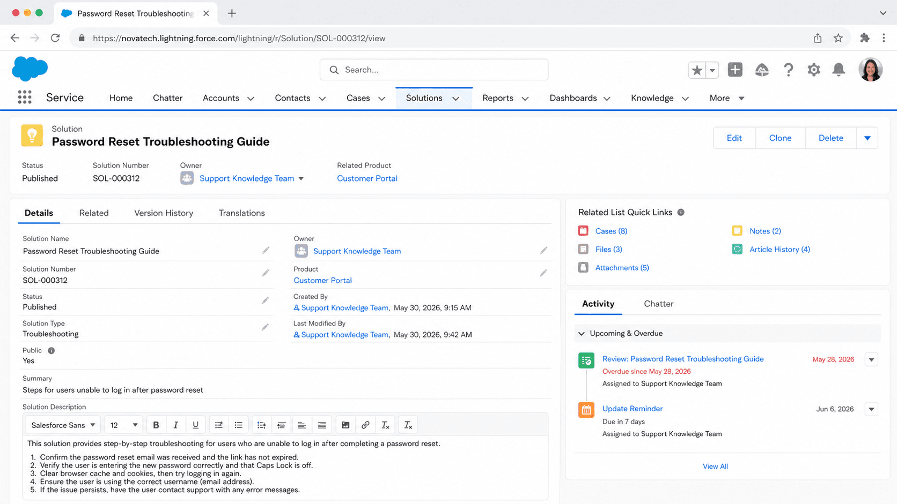
Task: Click the browser address bar URL
Action: (x=239, y=38)
